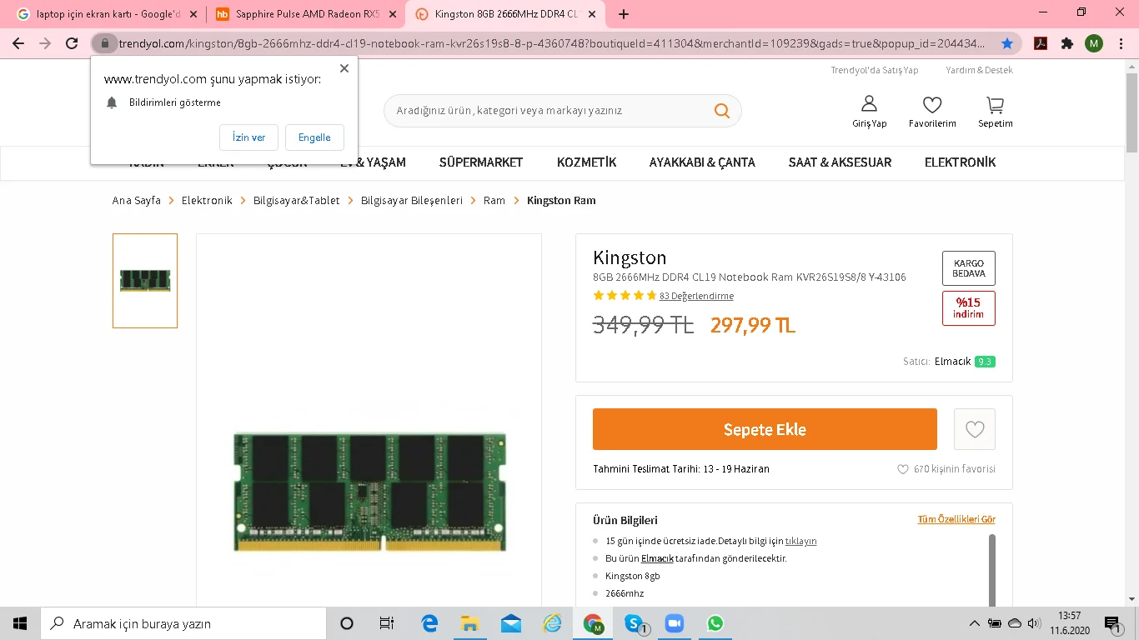This screenshot has height=640, width=1139.
Task: Click the Ürün Bilgileri list scrollbar
Action: 992,570
